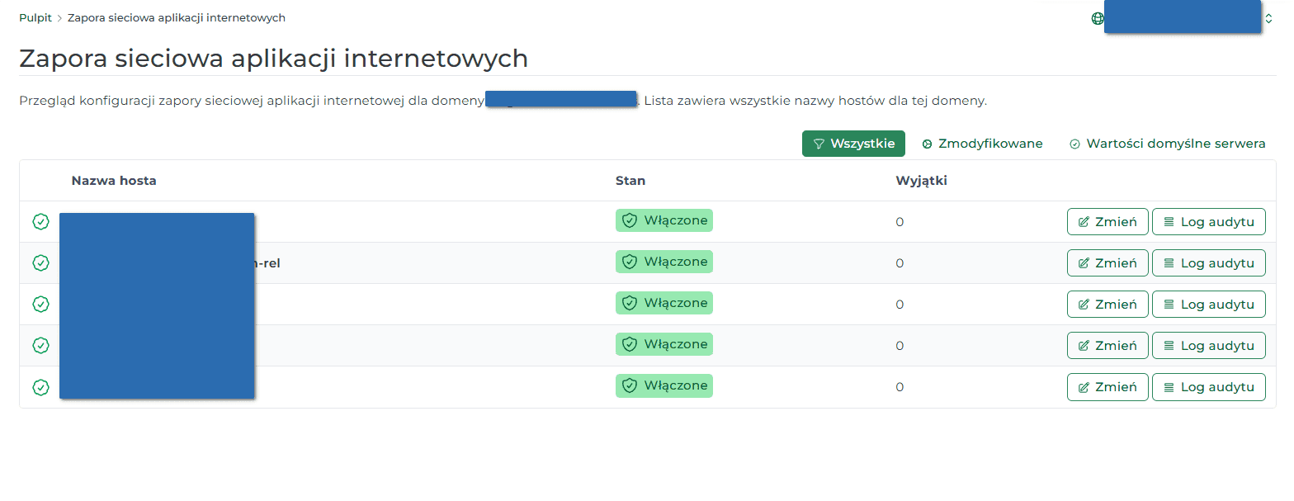This screenshot has width=1294, height=501.
Task: Open Zmień for the first host row
Action: point(1107,222)
